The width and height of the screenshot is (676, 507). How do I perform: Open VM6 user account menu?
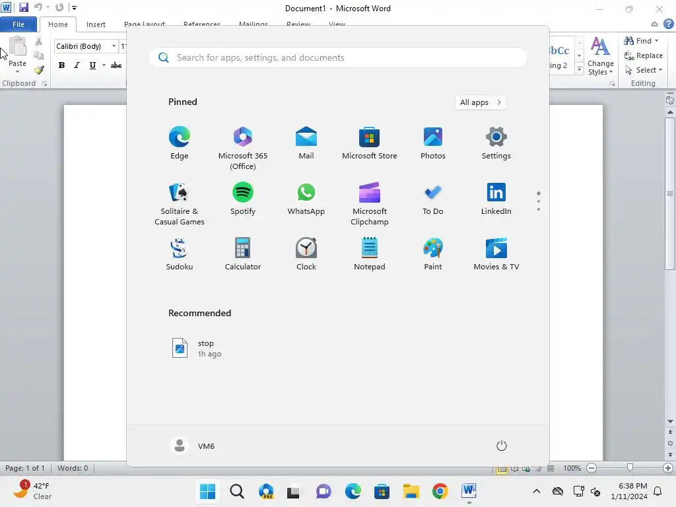(x=193, y=446)
